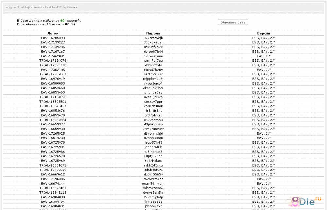Click the author name Gauss in the header
Viewport: 327px width, 210px height.
tap(72, 7)
